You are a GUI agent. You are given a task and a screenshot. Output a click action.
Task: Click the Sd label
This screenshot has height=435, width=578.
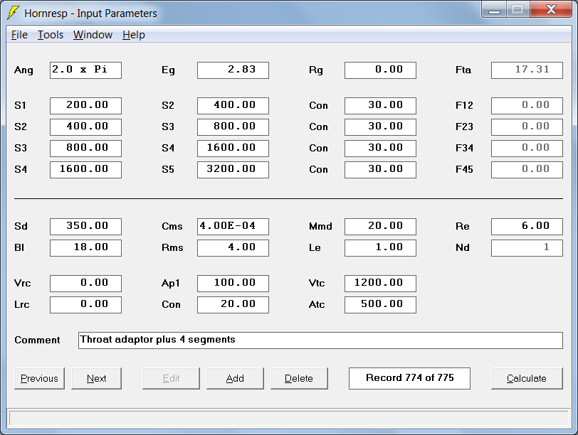[x=21, y=226]
